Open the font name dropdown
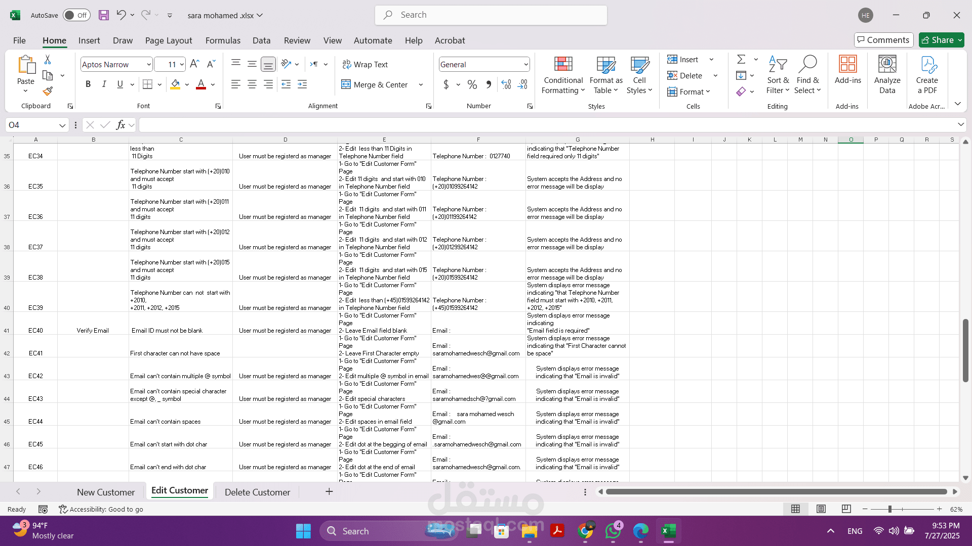The image size is (972, 546). click(148, 65)
